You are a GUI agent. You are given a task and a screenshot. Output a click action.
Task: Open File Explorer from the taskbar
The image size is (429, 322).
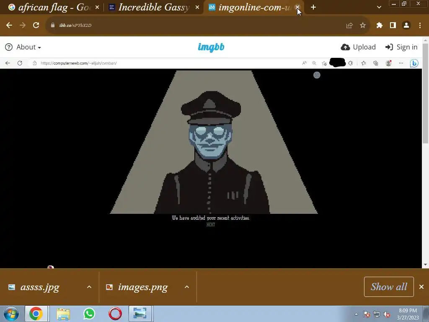[63, 314]
